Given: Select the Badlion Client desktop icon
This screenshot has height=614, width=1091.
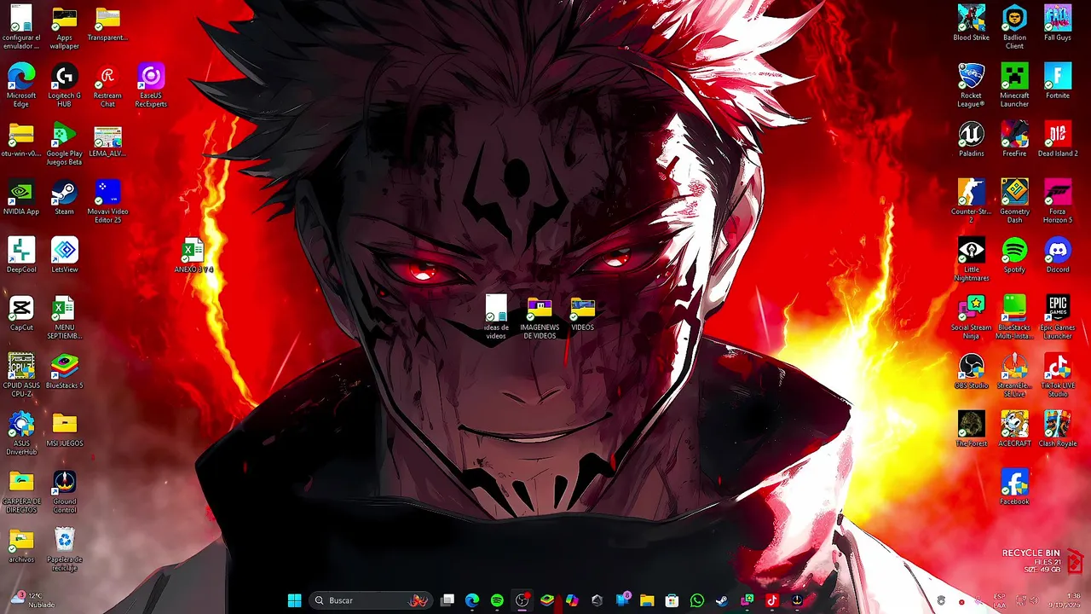Looking at the screenshot, I should tap(1014, 27).
